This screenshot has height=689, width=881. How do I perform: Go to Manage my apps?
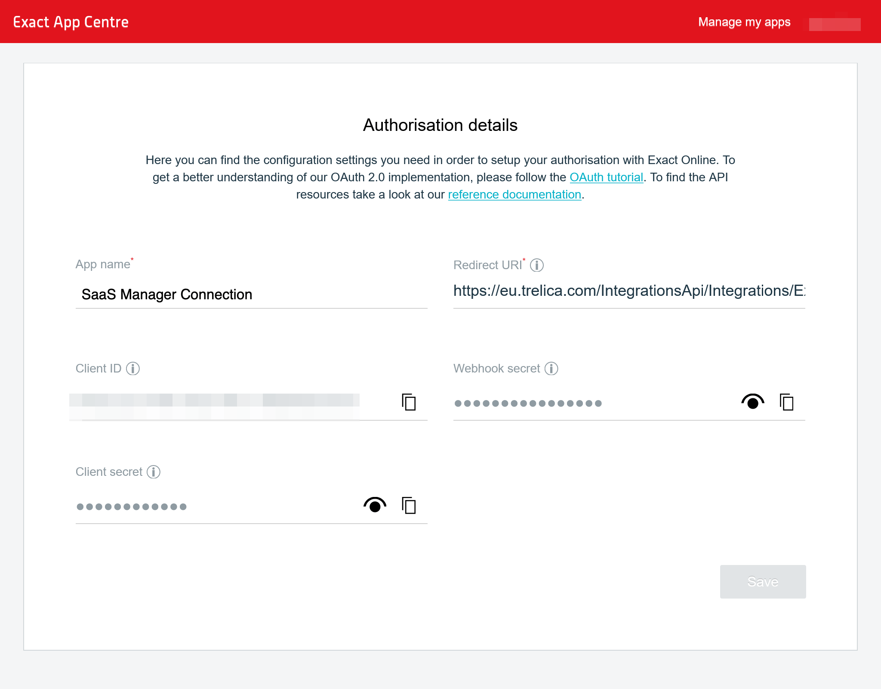[x=744, y=22]
